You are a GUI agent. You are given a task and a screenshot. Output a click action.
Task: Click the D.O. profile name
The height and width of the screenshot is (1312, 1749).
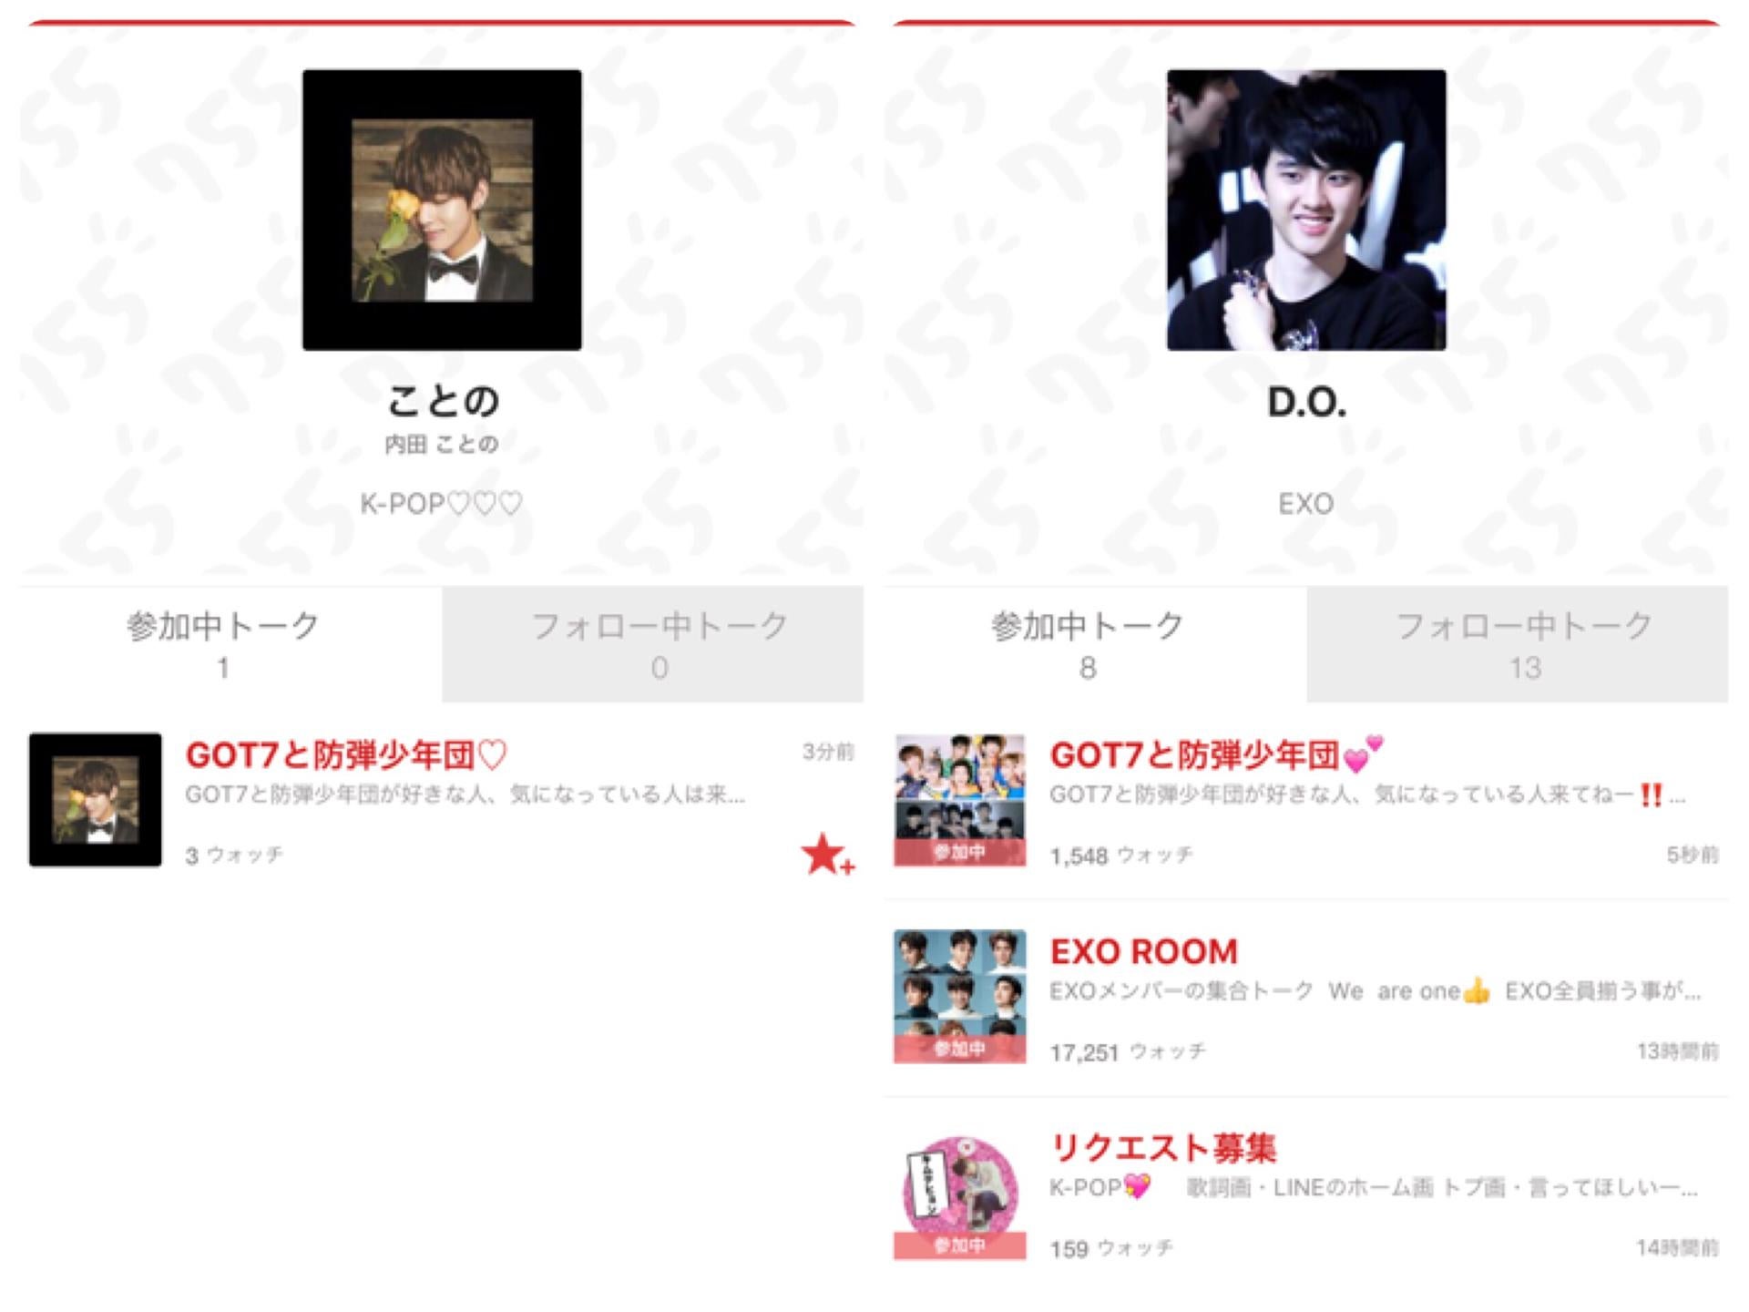[x=1306, y=402]
